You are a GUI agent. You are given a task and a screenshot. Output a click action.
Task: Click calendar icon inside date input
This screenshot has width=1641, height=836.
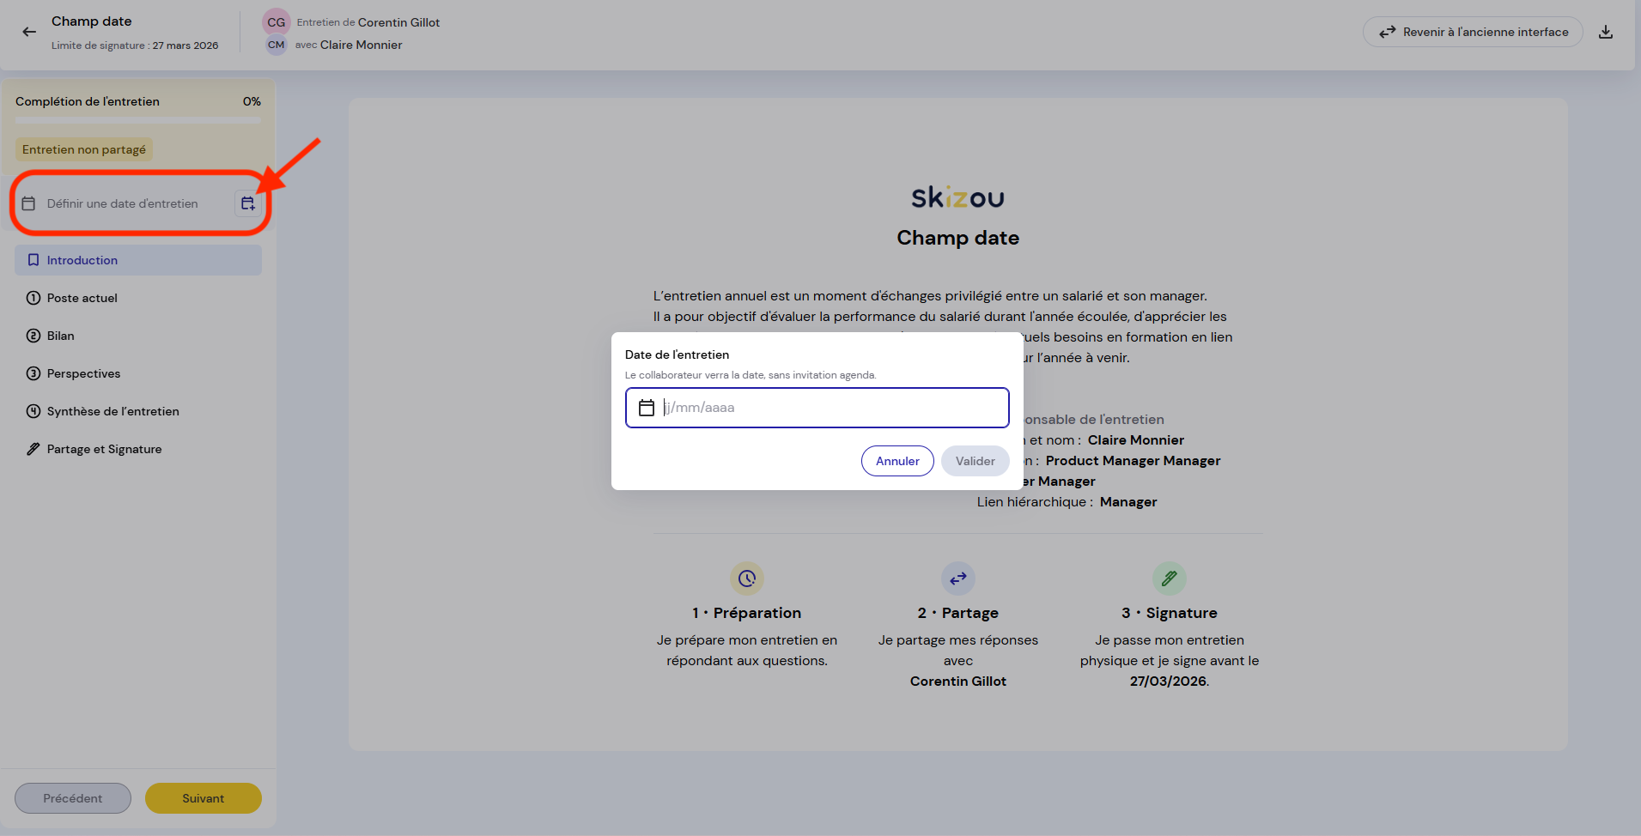[x=647, y=408]
